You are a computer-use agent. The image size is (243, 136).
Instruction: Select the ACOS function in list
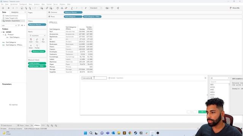[x=212, y=87]
